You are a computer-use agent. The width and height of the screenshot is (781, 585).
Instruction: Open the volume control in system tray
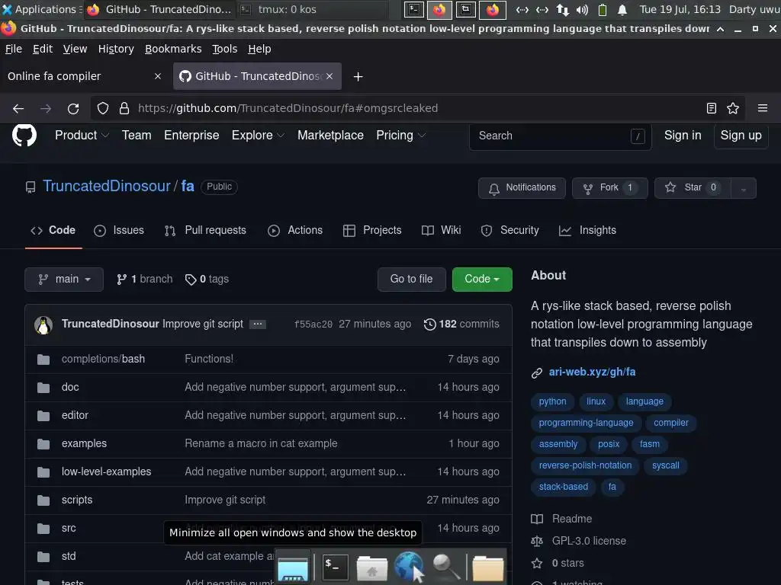click(582, 9)
